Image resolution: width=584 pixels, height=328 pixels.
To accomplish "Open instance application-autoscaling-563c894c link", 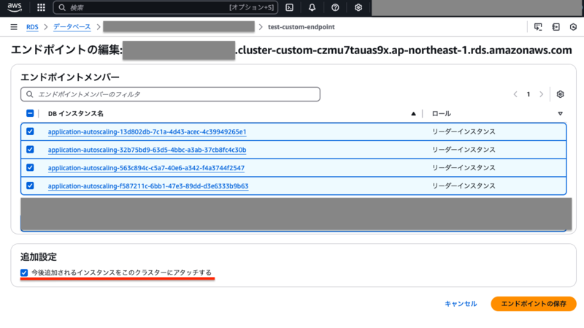I will (x=147, y=168).
